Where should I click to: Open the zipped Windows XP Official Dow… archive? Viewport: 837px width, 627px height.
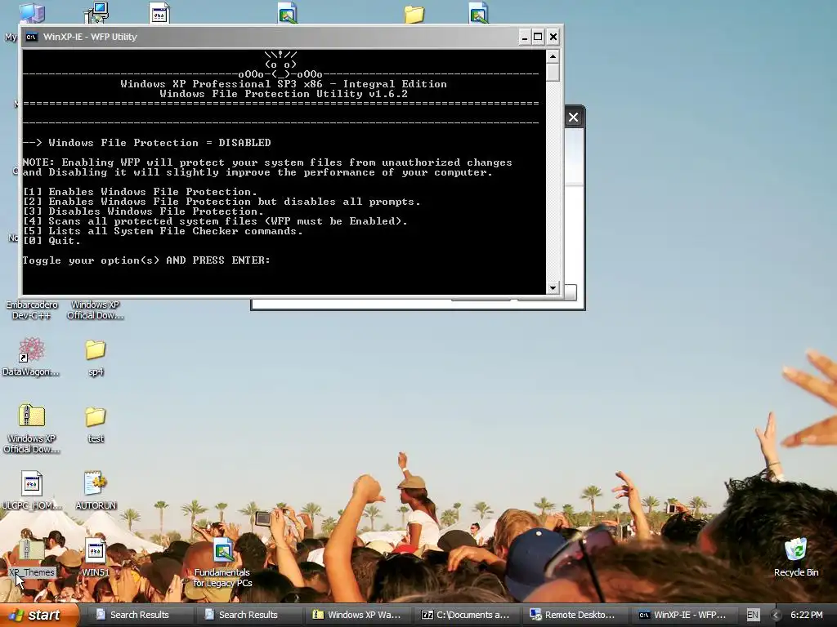32,429
